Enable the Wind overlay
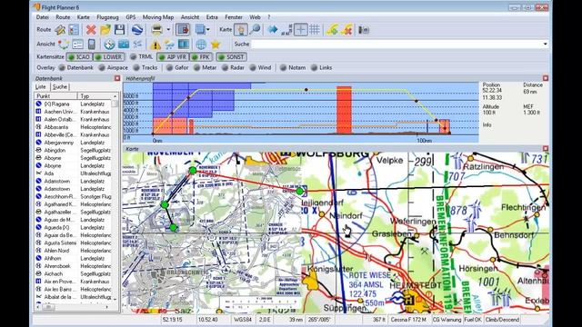582x327 pixels. click(260, 68)
